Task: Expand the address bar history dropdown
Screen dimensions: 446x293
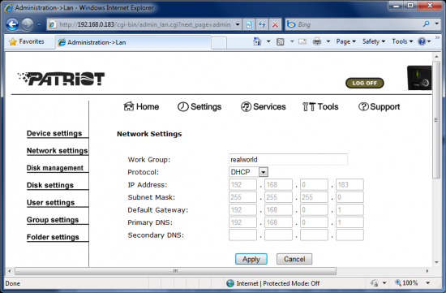Action: pyautogui.click(x=238, y=24)
